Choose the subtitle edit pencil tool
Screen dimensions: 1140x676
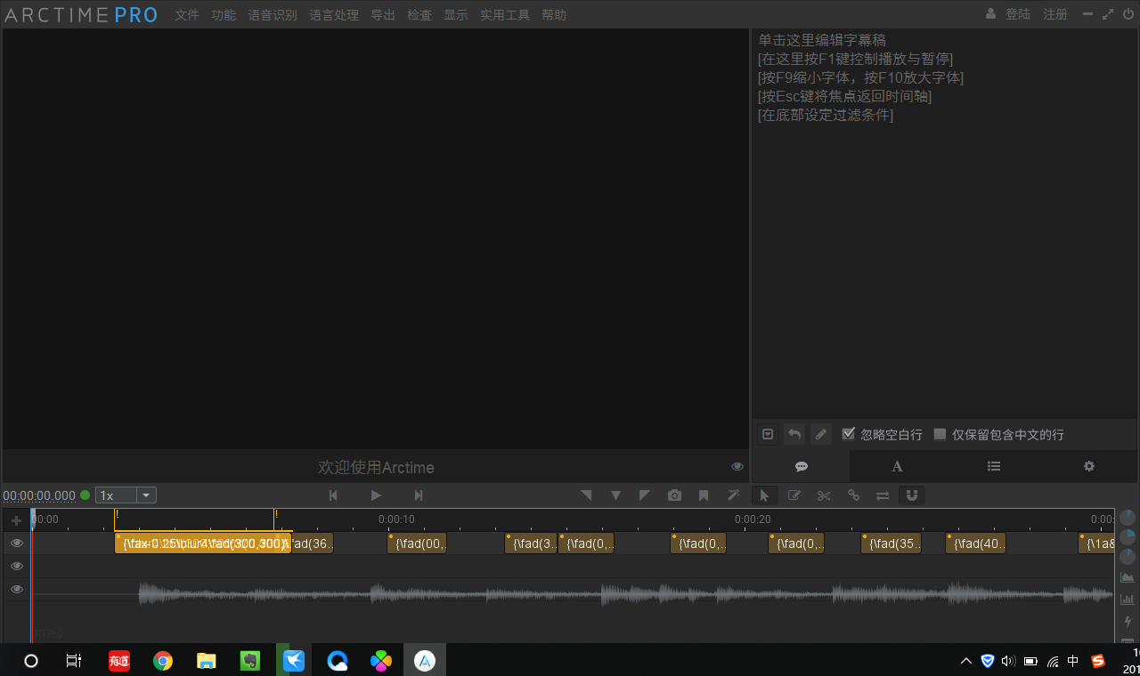pos(794,495)
